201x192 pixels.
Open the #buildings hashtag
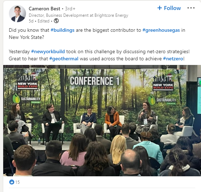(62, 30)
